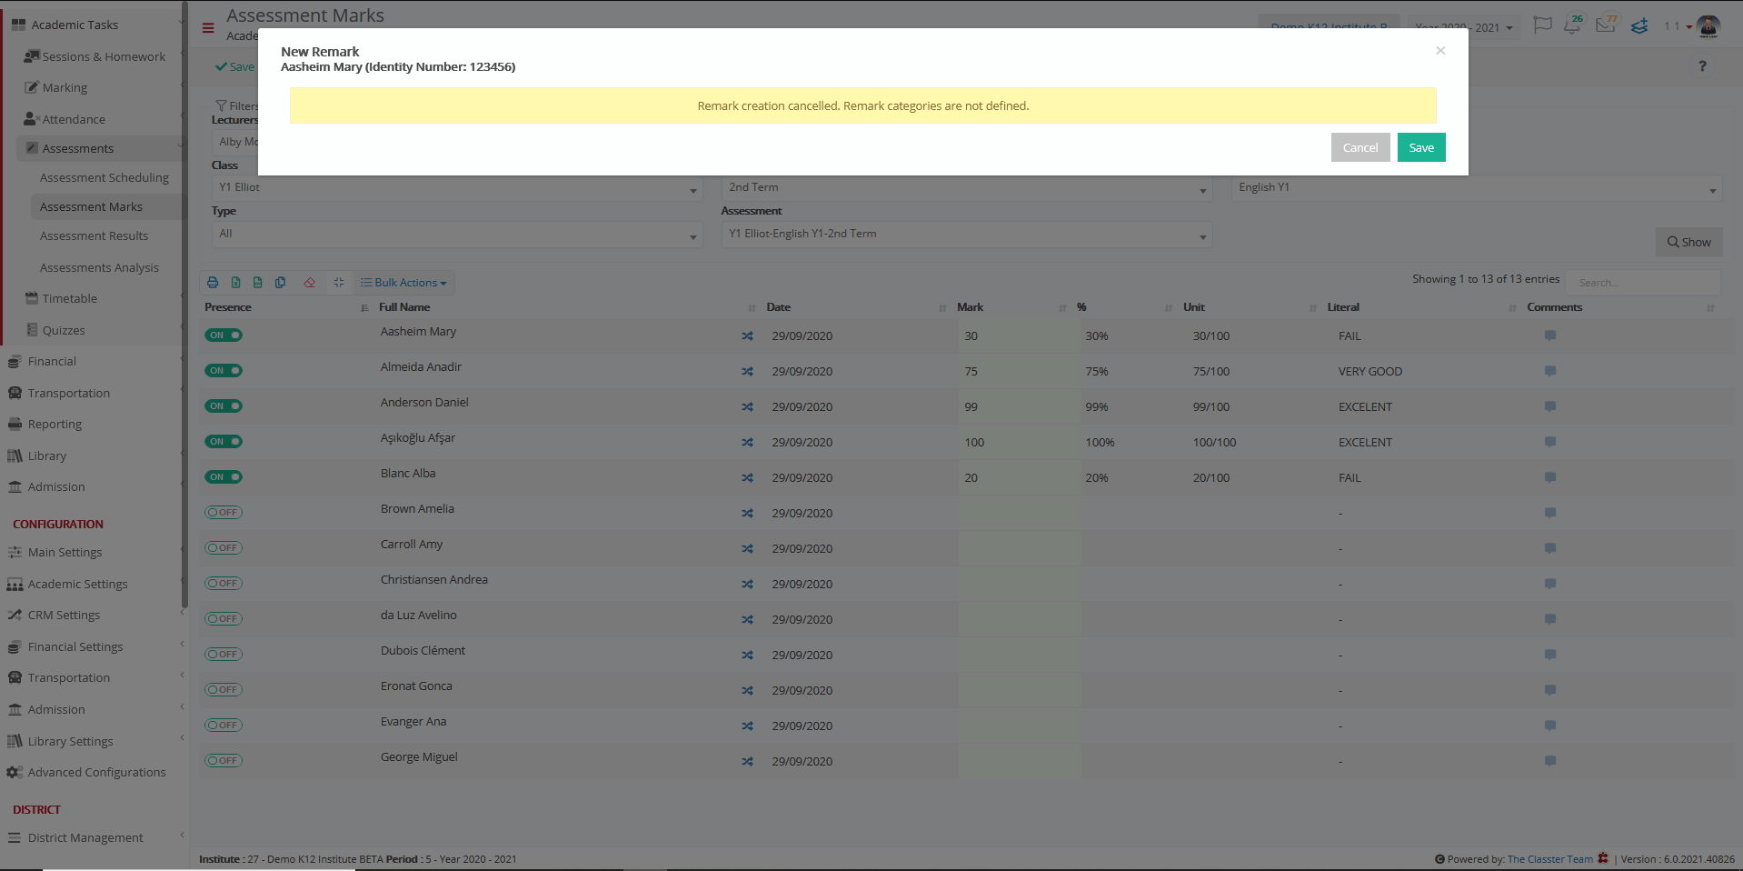Open the term dropdown showing 2nd Term
Image resolution: width=1743 pixels, height=871 pixels.
tap(967, 188)
